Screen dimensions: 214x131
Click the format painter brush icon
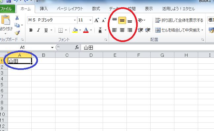(x=18, y=33)
